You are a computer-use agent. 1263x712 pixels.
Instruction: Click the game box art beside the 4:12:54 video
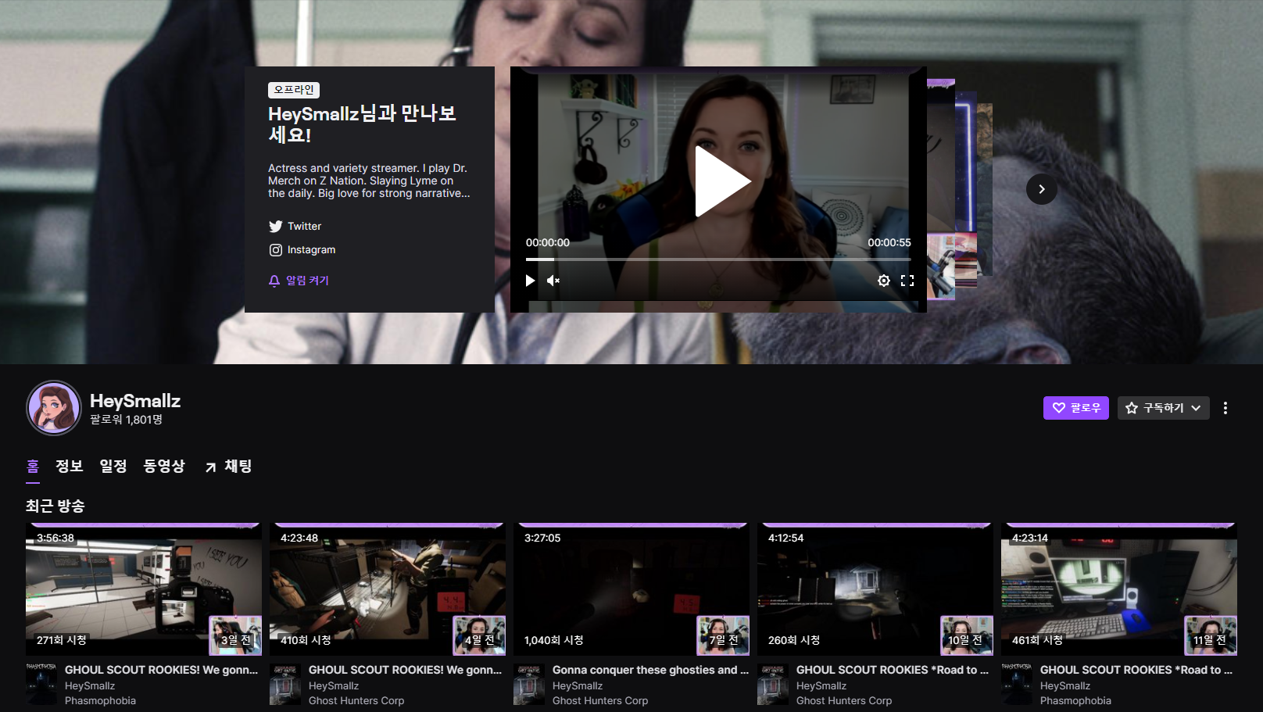tap(773, 685)
